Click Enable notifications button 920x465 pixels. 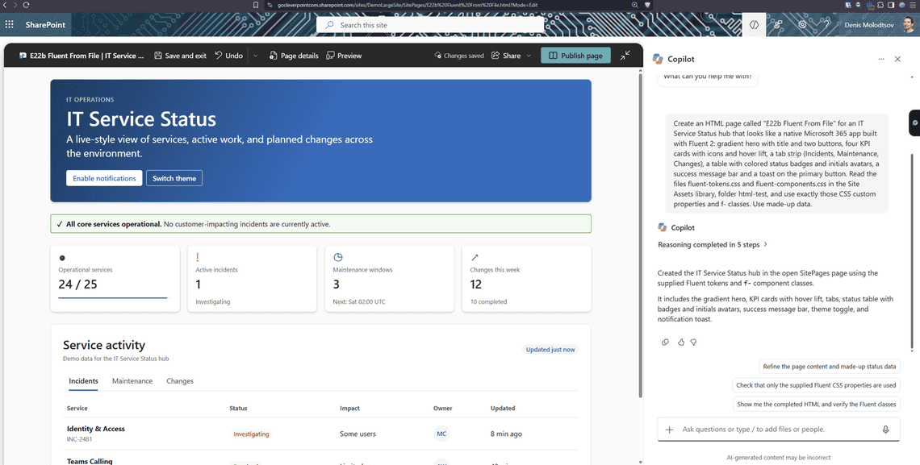tap(104, 178)
